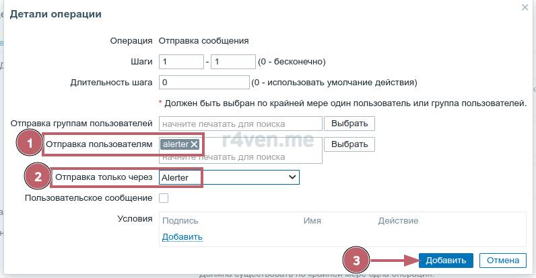Click the Подпись column header in conditions

coord(180,220)
